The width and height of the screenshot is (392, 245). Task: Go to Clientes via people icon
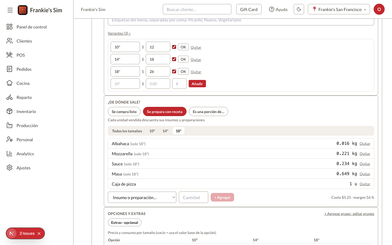(9, 41)
